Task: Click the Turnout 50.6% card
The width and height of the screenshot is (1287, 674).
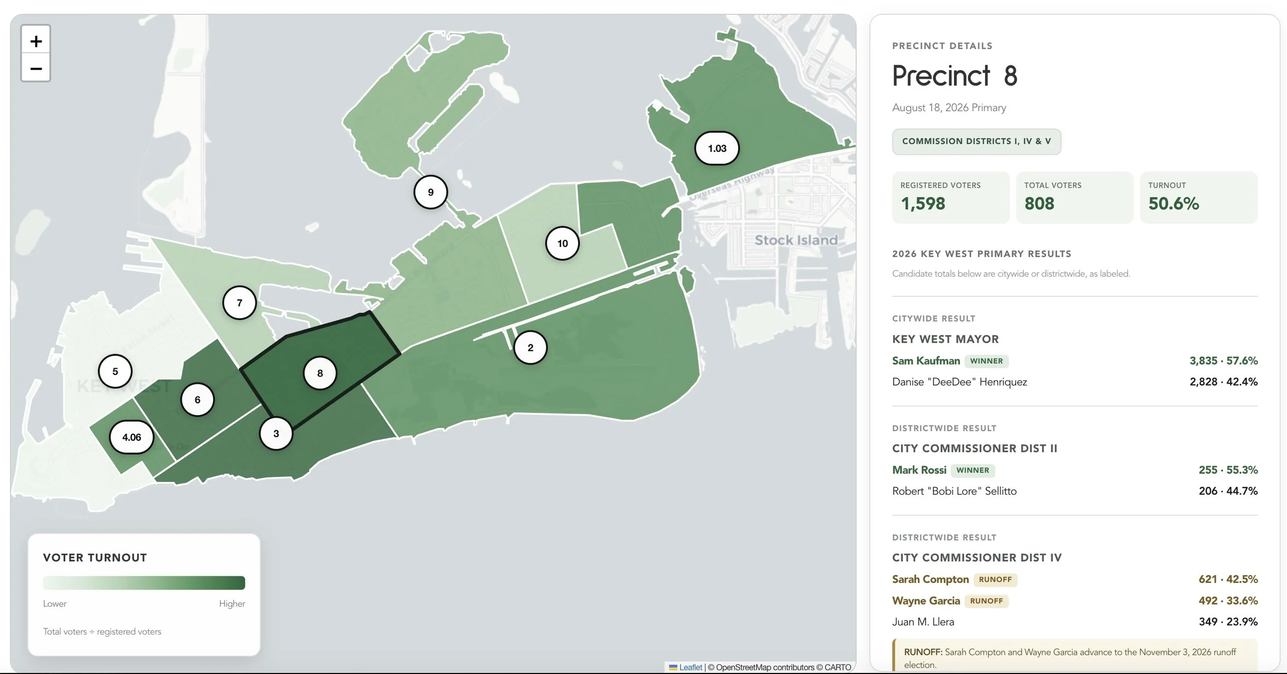Action: coord(1198,198)
